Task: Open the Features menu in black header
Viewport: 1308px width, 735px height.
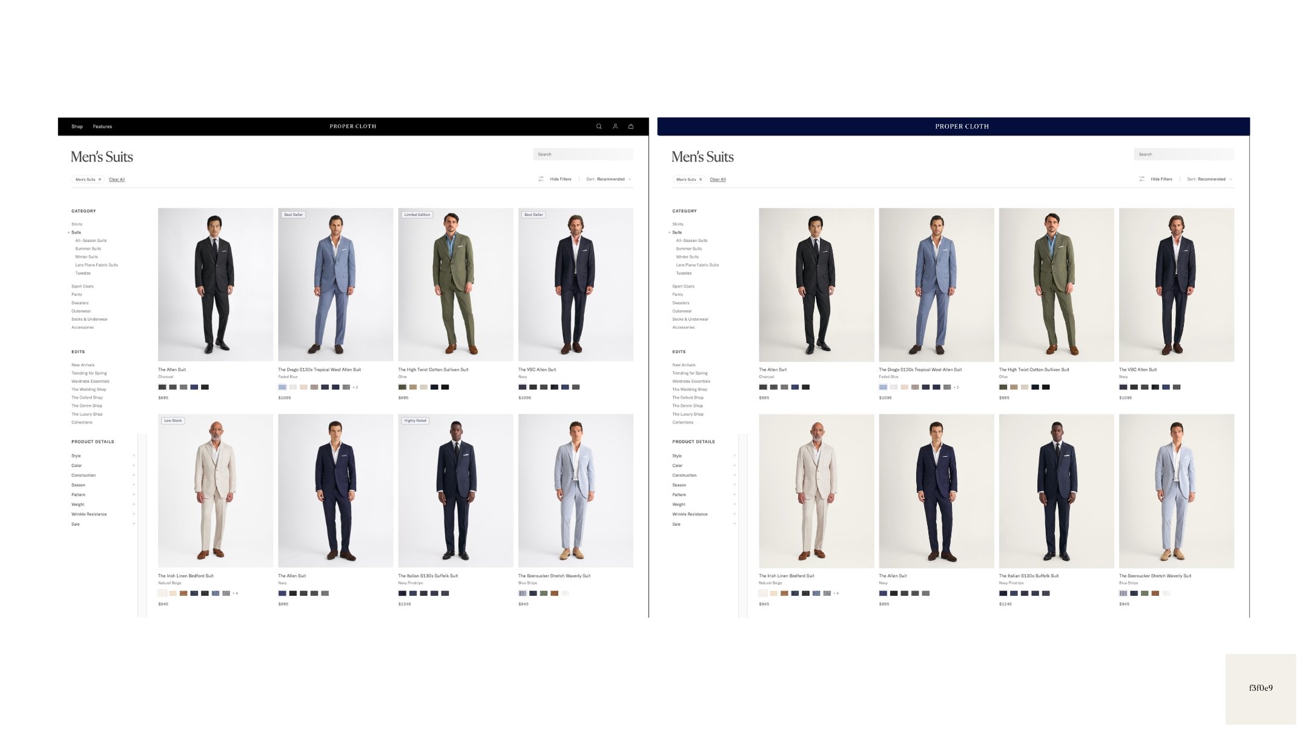Action: point(102,126)
